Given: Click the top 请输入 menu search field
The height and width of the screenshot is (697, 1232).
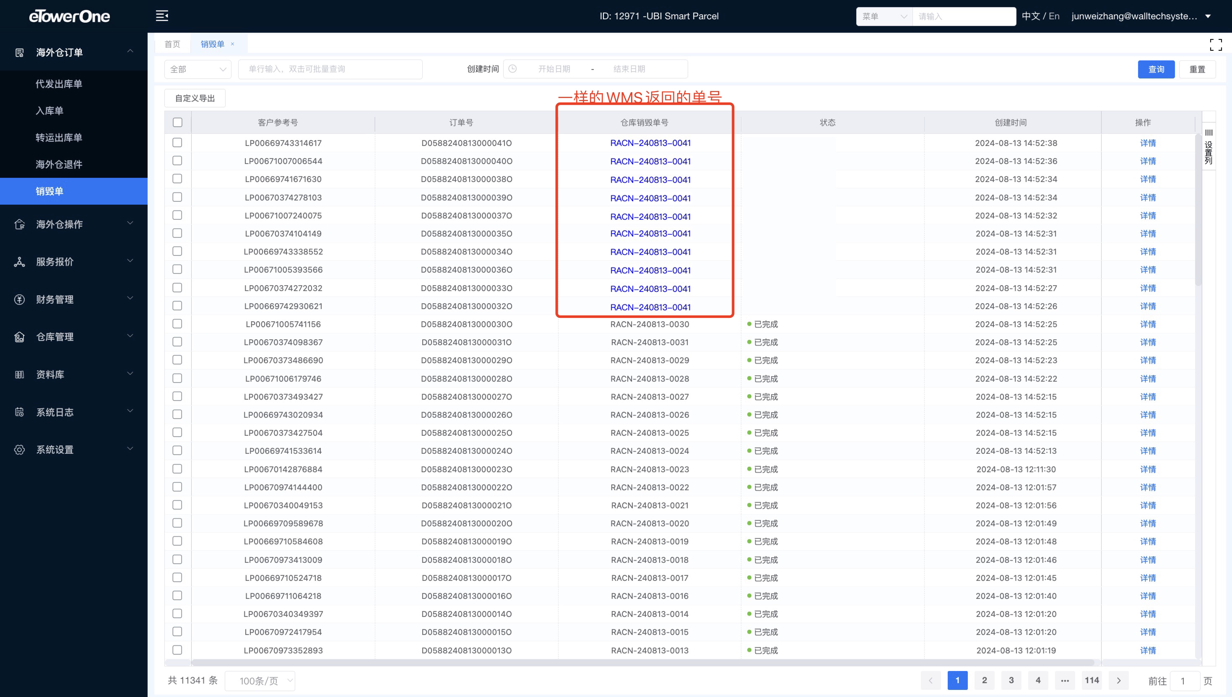Looking at the screenshot, I should 964,16.
